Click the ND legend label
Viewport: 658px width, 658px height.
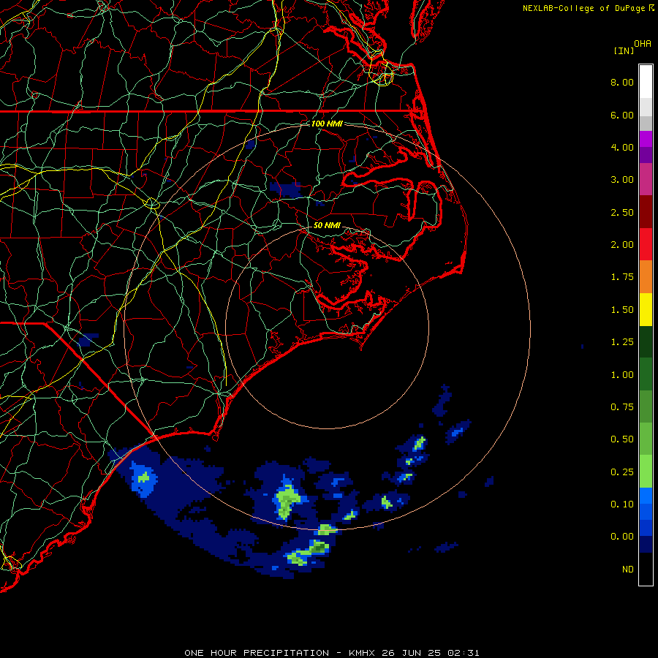[x=628, y=570]
